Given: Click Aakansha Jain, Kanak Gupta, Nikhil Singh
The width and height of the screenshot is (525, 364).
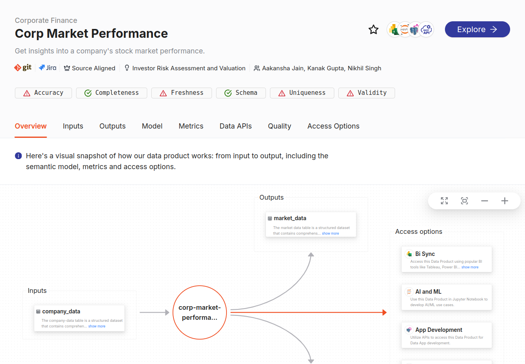Looking at the screenshot, I should point(322,68).
